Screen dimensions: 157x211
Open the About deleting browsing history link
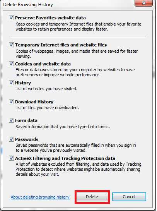(40, 197)
